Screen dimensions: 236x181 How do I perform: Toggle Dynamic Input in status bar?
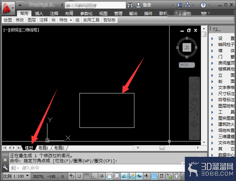(139, 176)
